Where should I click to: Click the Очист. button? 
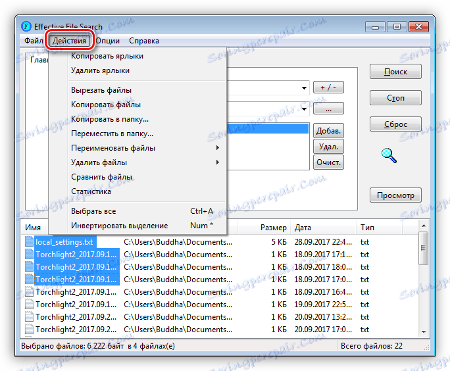tap(328, 162)
